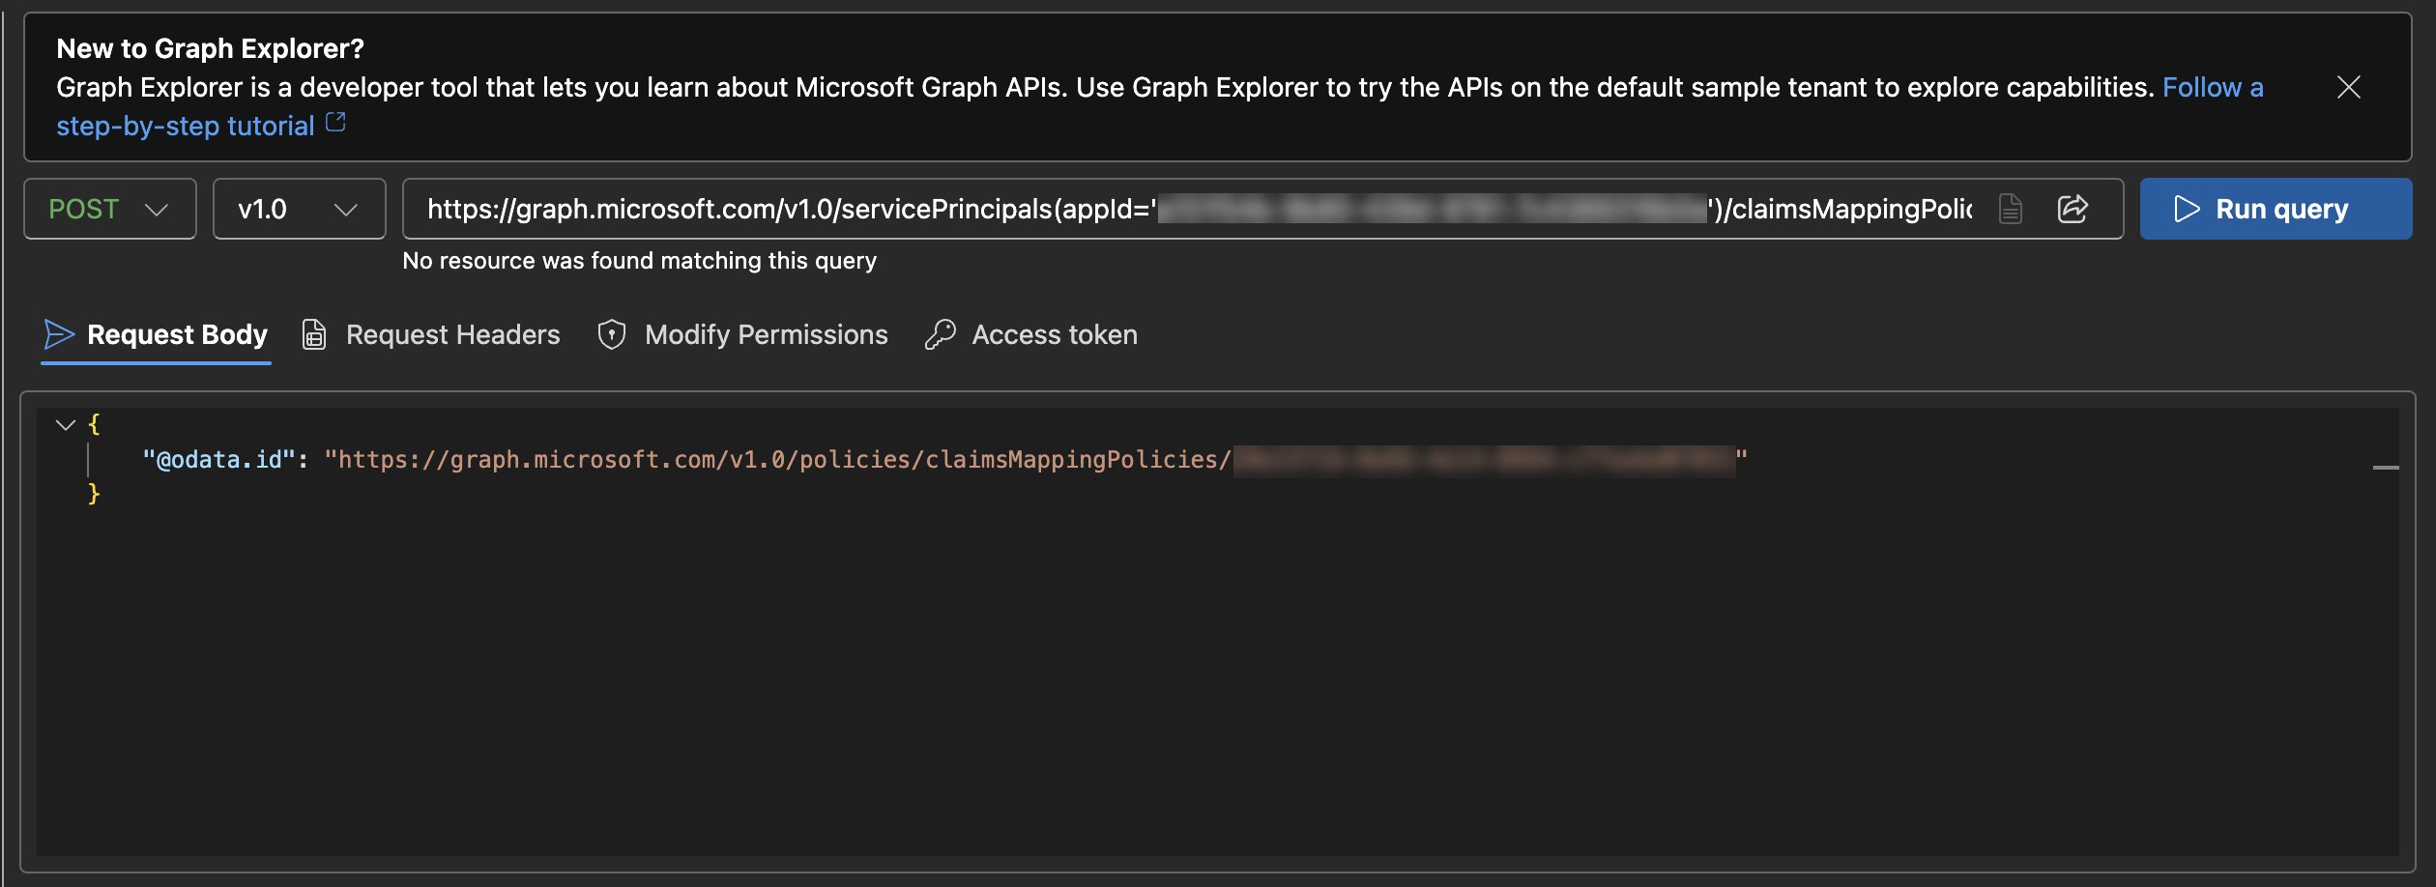Open the v1.0 API version dropdown
The image size is (2436, 887).
(x=299, y=209)
